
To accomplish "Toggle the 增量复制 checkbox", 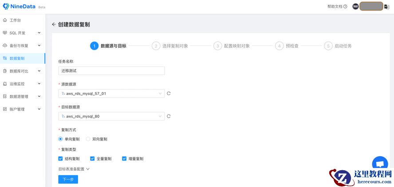I will tap(124, 159).
